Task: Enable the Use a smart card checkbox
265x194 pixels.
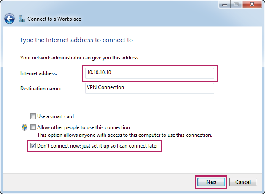Action: pos(33,116)
